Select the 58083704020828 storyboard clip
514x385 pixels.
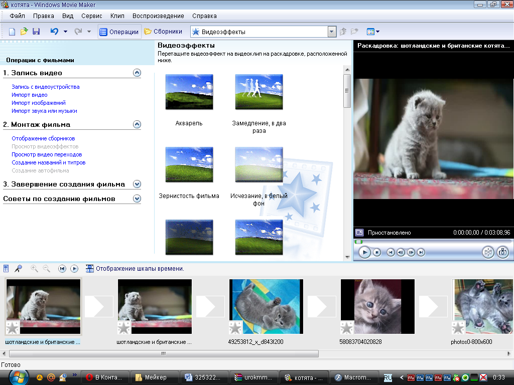tap(377, 306)
